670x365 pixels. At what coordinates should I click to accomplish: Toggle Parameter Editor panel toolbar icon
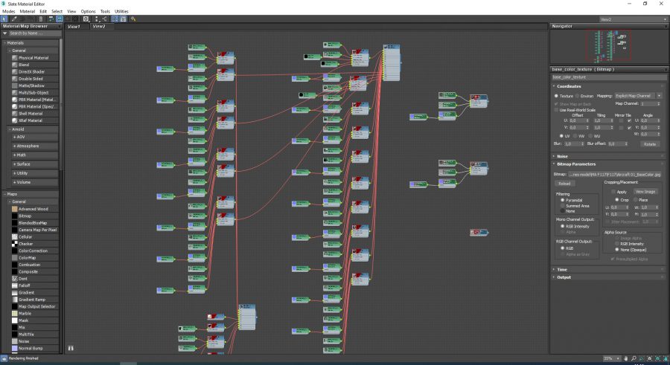(x=123, y=19)
